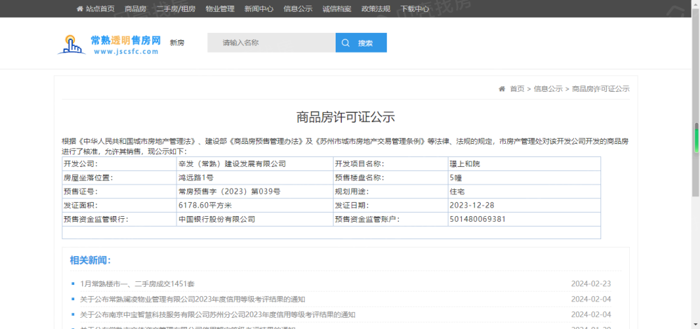Click 信息公示 in the breadcrumb
The height and width of the screenshot is (329, 700).
pos(548,89)
